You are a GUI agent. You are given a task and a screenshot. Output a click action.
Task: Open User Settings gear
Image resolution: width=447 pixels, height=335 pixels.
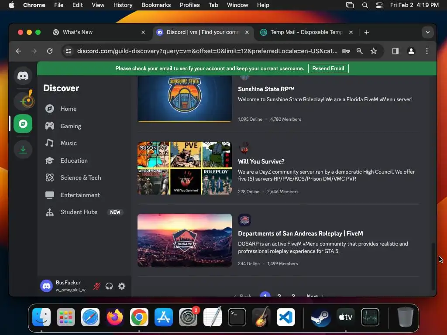122,286
